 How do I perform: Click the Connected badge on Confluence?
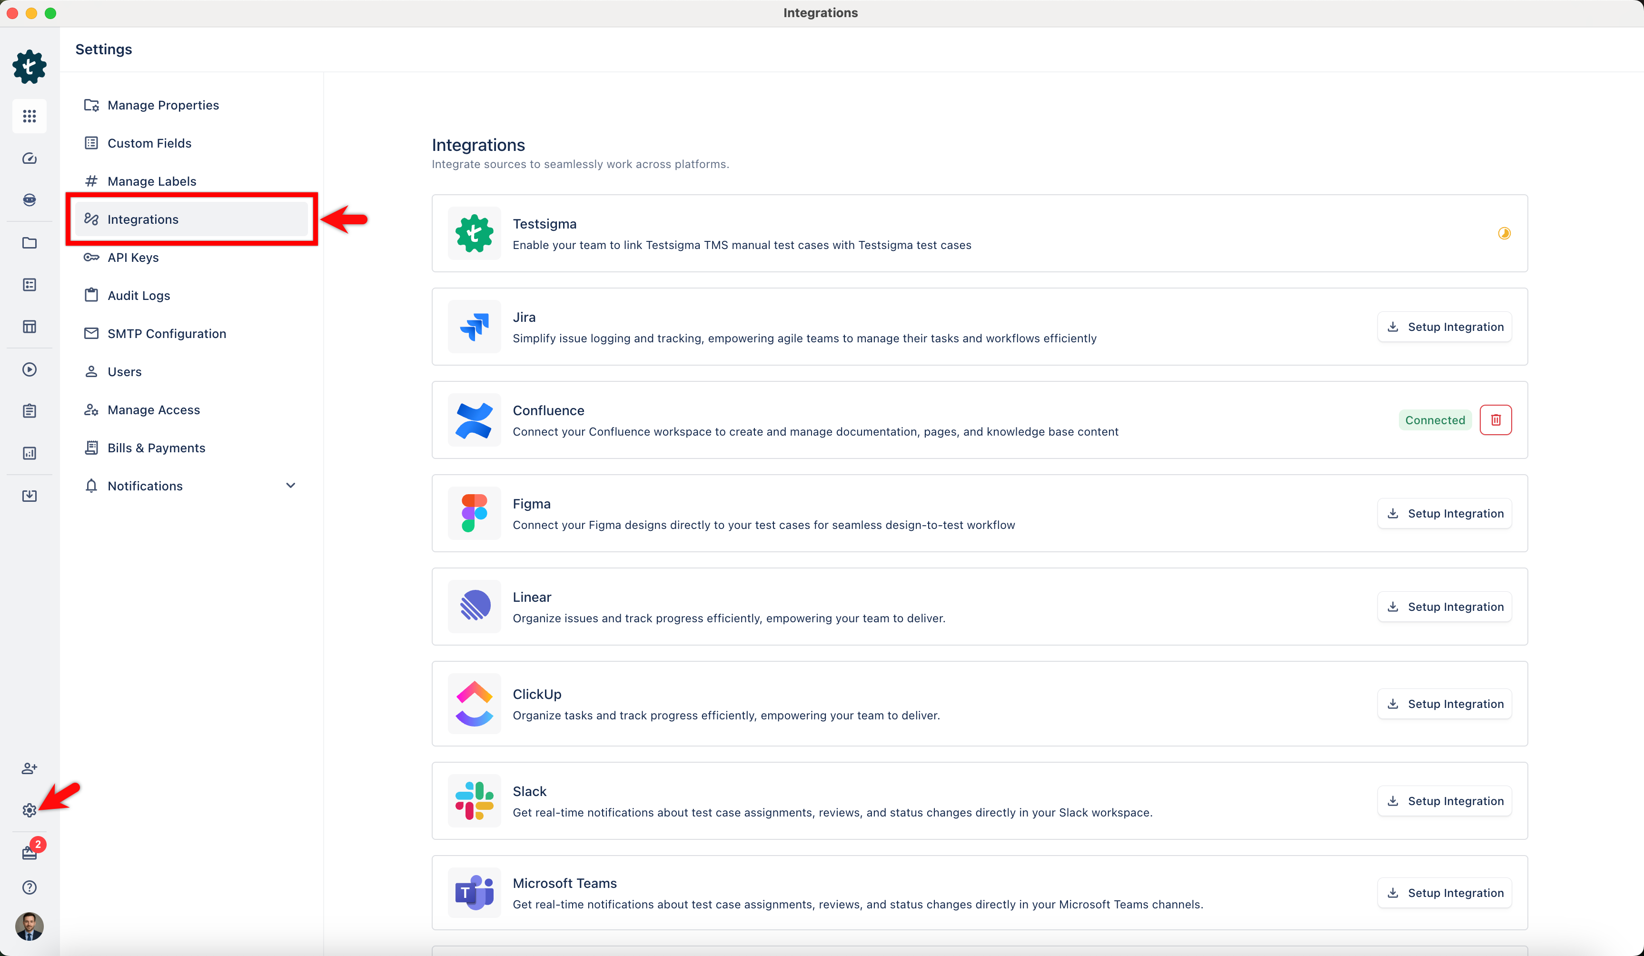tap(1435, 419)
